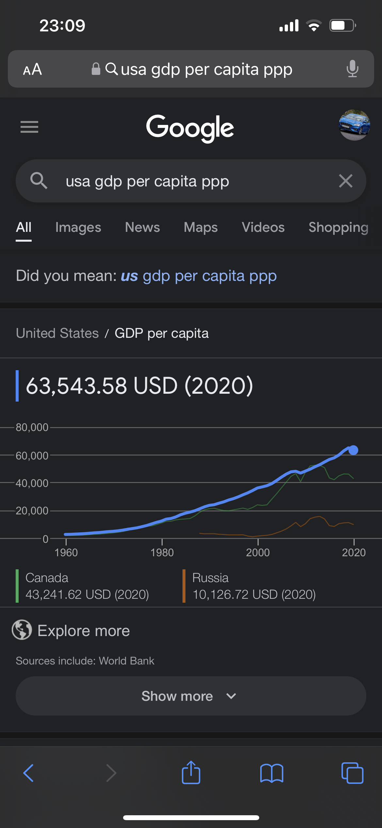Select the Canada comparison entry
382x828 pixels.
pyautogui.click(x=82, y=586)
